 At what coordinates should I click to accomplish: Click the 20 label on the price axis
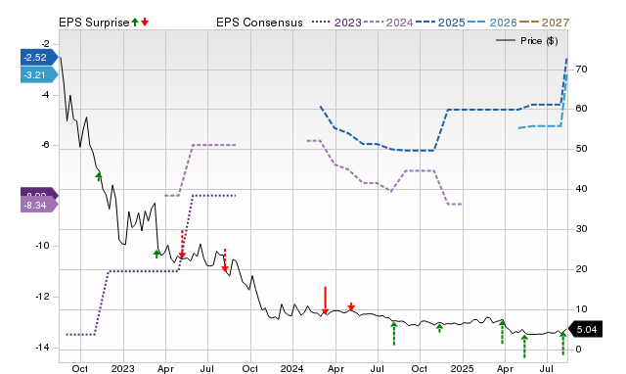pyautogui.click(x=581, y=269)
